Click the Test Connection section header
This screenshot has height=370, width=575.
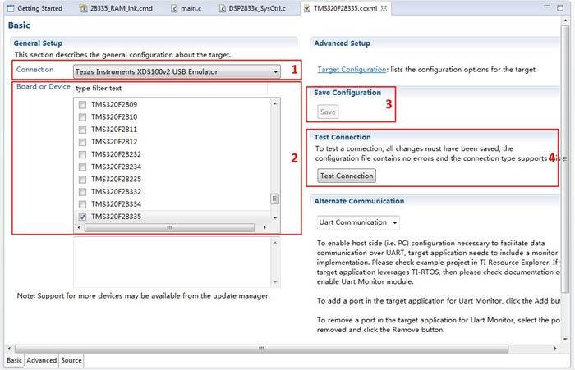tap(343, 137)
